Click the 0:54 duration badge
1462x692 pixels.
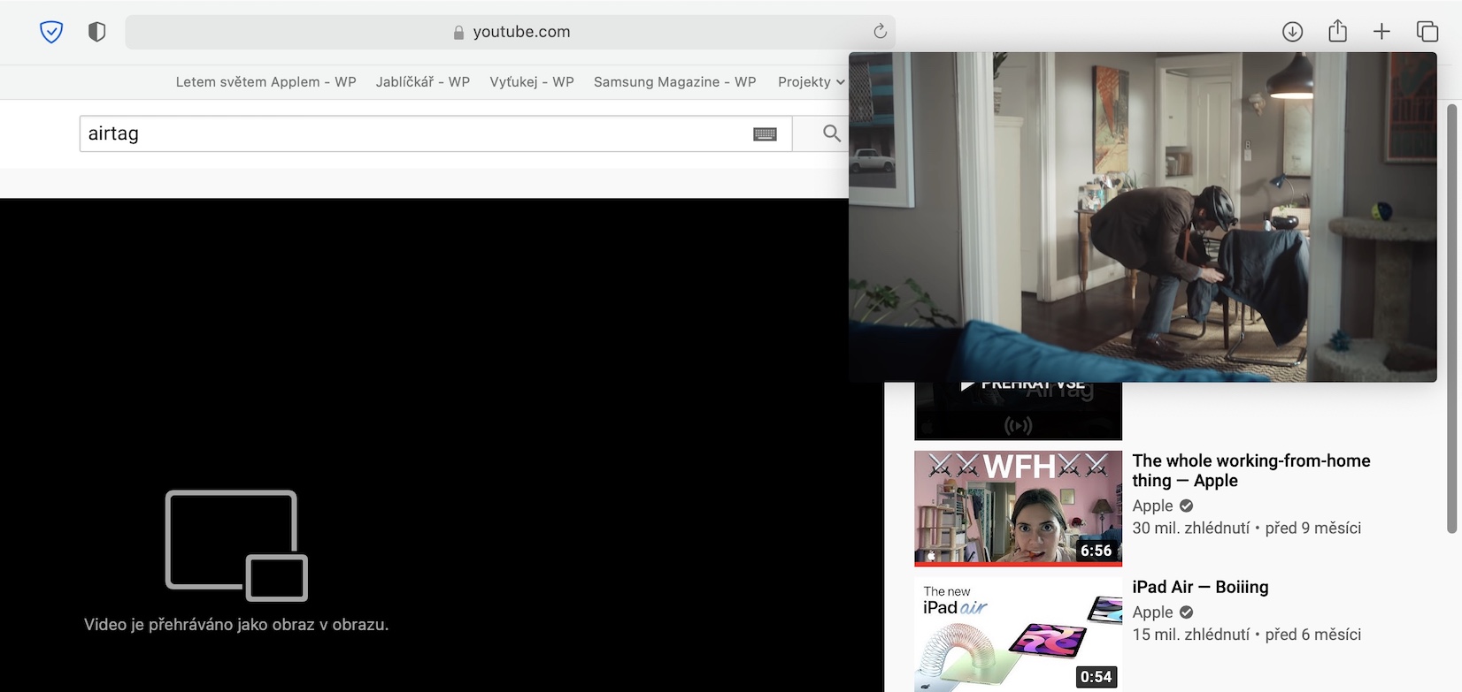(x=1096, y=677)
